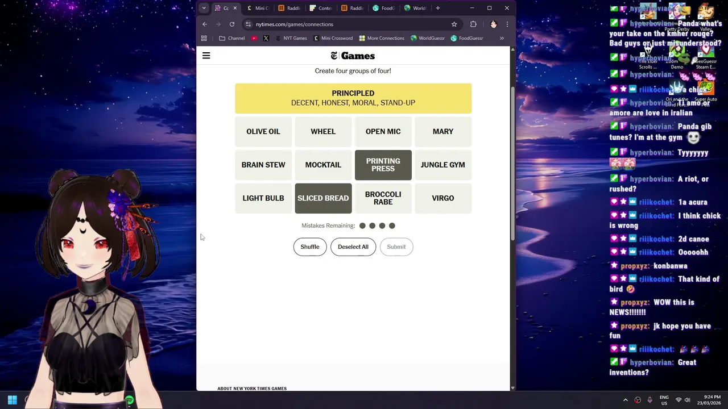The image size is (728, 409).
Task: Select the OLIVE OIL tile
Action: click(263, 131)
